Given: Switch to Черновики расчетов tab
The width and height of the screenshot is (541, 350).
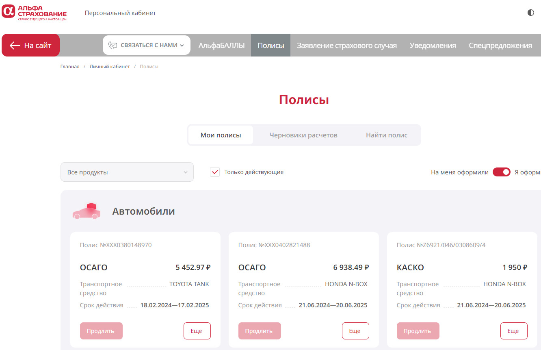Looking at the screenshot, I should tap(303, 135).
